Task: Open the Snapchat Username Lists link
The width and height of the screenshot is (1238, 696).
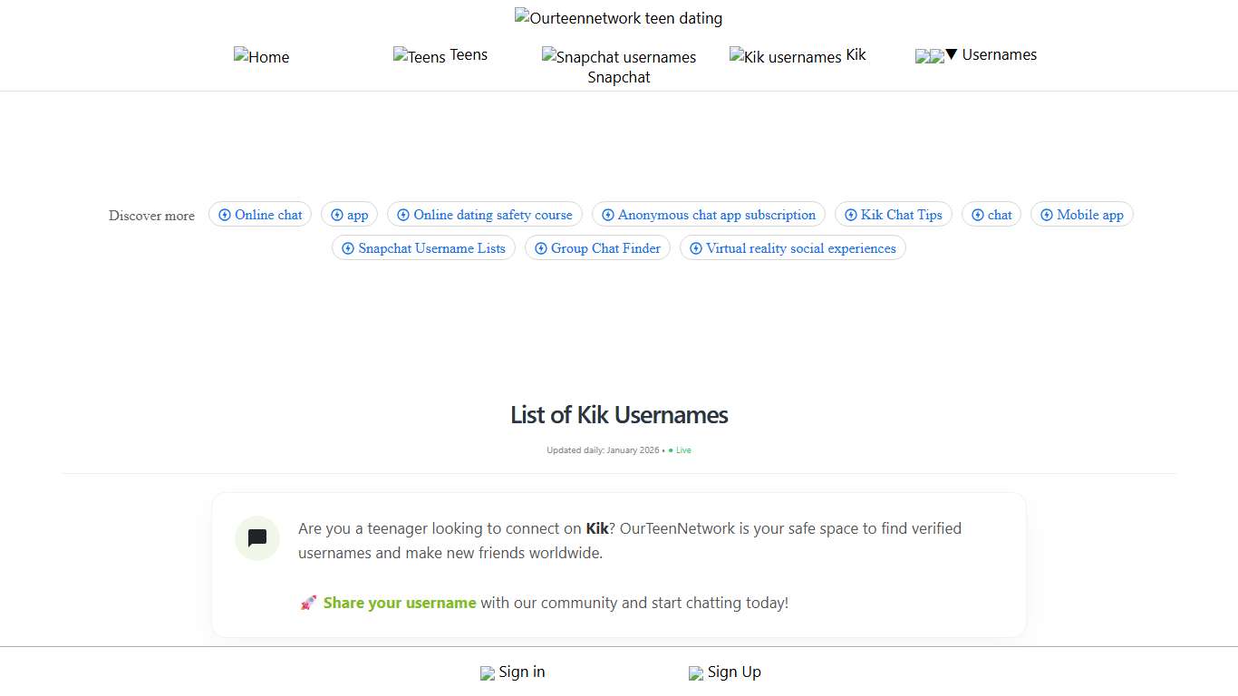Action: tap(423, 247)
